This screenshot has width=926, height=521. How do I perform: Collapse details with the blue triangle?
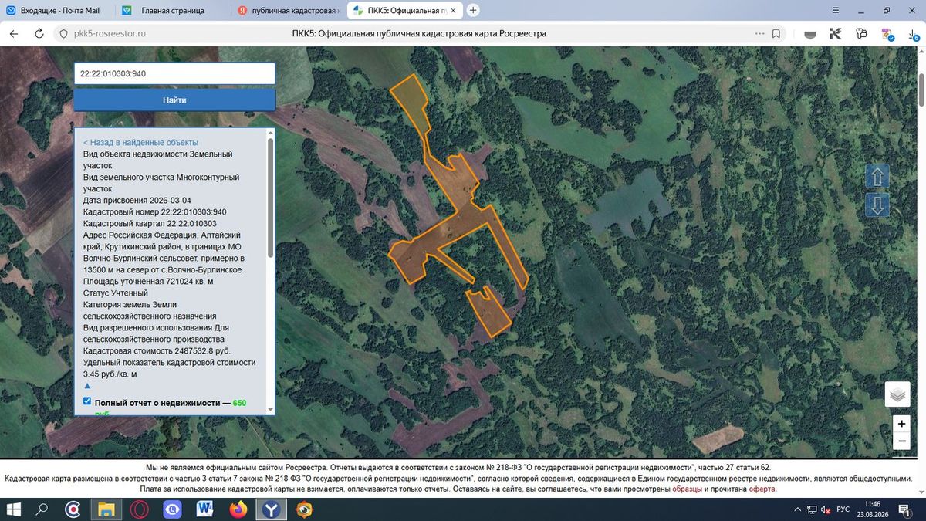87,385
